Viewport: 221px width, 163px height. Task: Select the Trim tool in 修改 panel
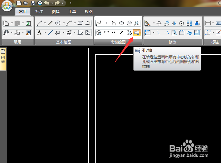[x=159, y=33]
